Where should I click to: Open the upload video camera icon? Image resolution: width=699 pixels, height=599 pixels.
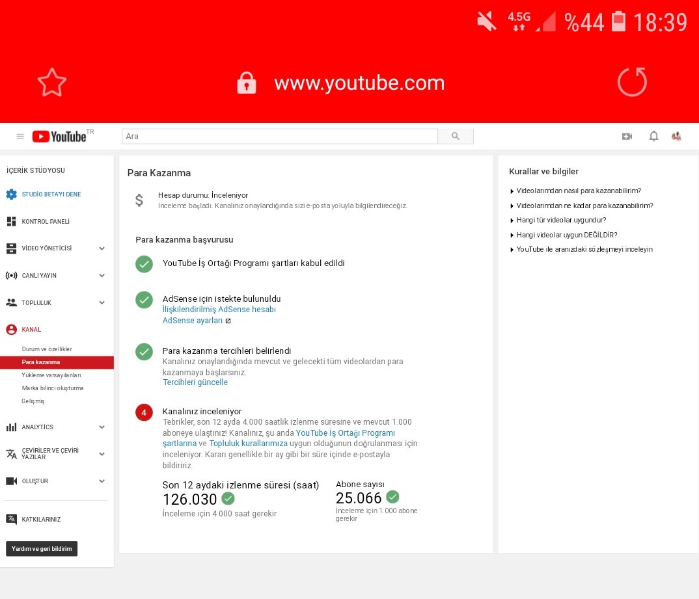(x=627, y=137)
